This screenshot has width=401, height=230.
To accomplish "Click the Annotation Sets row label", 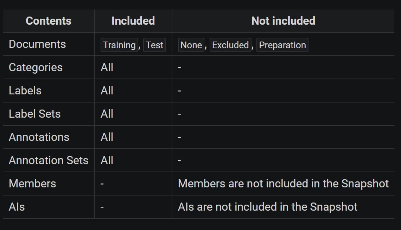I will click(x=49, y=160).
